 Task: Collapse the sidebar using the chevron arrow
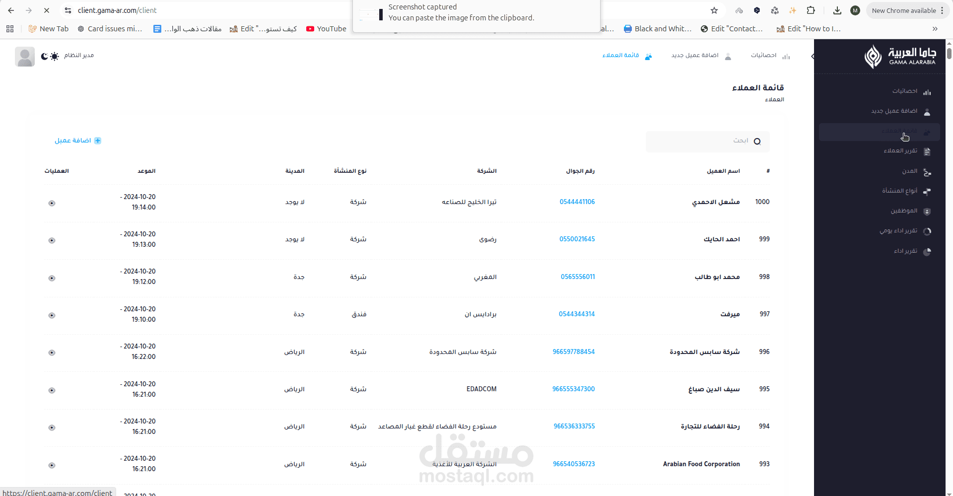(813, 57)
